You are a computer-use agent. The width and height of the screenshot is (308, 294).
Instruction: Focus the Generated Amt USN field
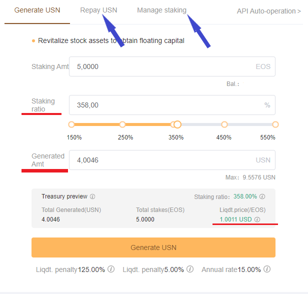coord(172,160)
